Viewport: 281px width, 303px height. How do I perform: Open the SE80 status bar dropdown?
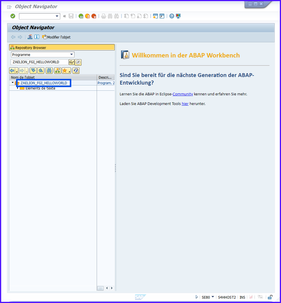coord(213,297)
